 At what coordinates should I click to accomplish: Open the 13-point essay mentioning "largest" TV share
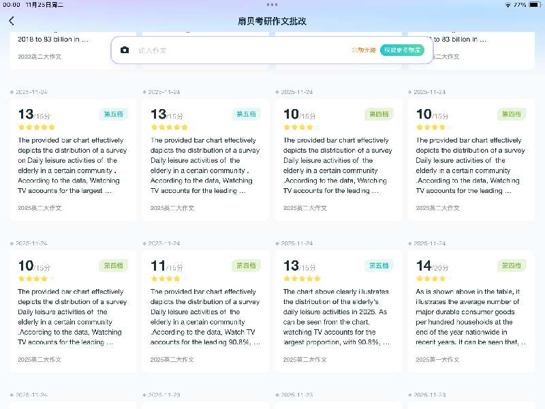[x=73, y=164]
